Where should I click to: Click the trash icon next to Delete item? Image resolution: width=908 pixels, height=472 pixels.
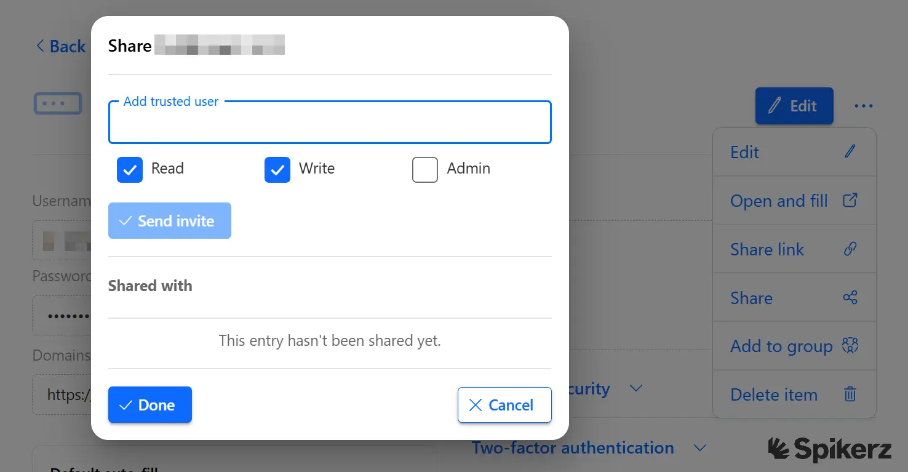point(850,394)
